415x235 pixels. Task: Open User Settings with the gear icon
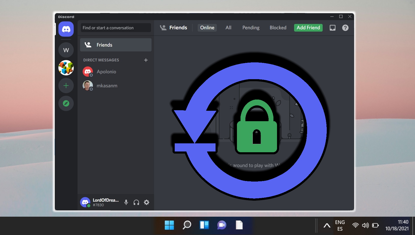[147, 202]
